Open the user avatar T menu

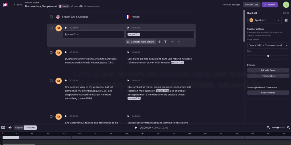pos(286,5)
